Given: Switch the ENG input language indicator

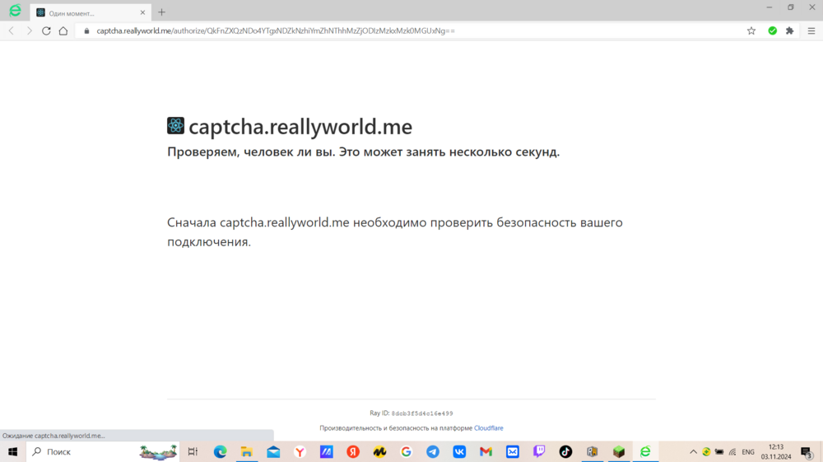Looking at the screenshot, I should click(x=748, y=451).
